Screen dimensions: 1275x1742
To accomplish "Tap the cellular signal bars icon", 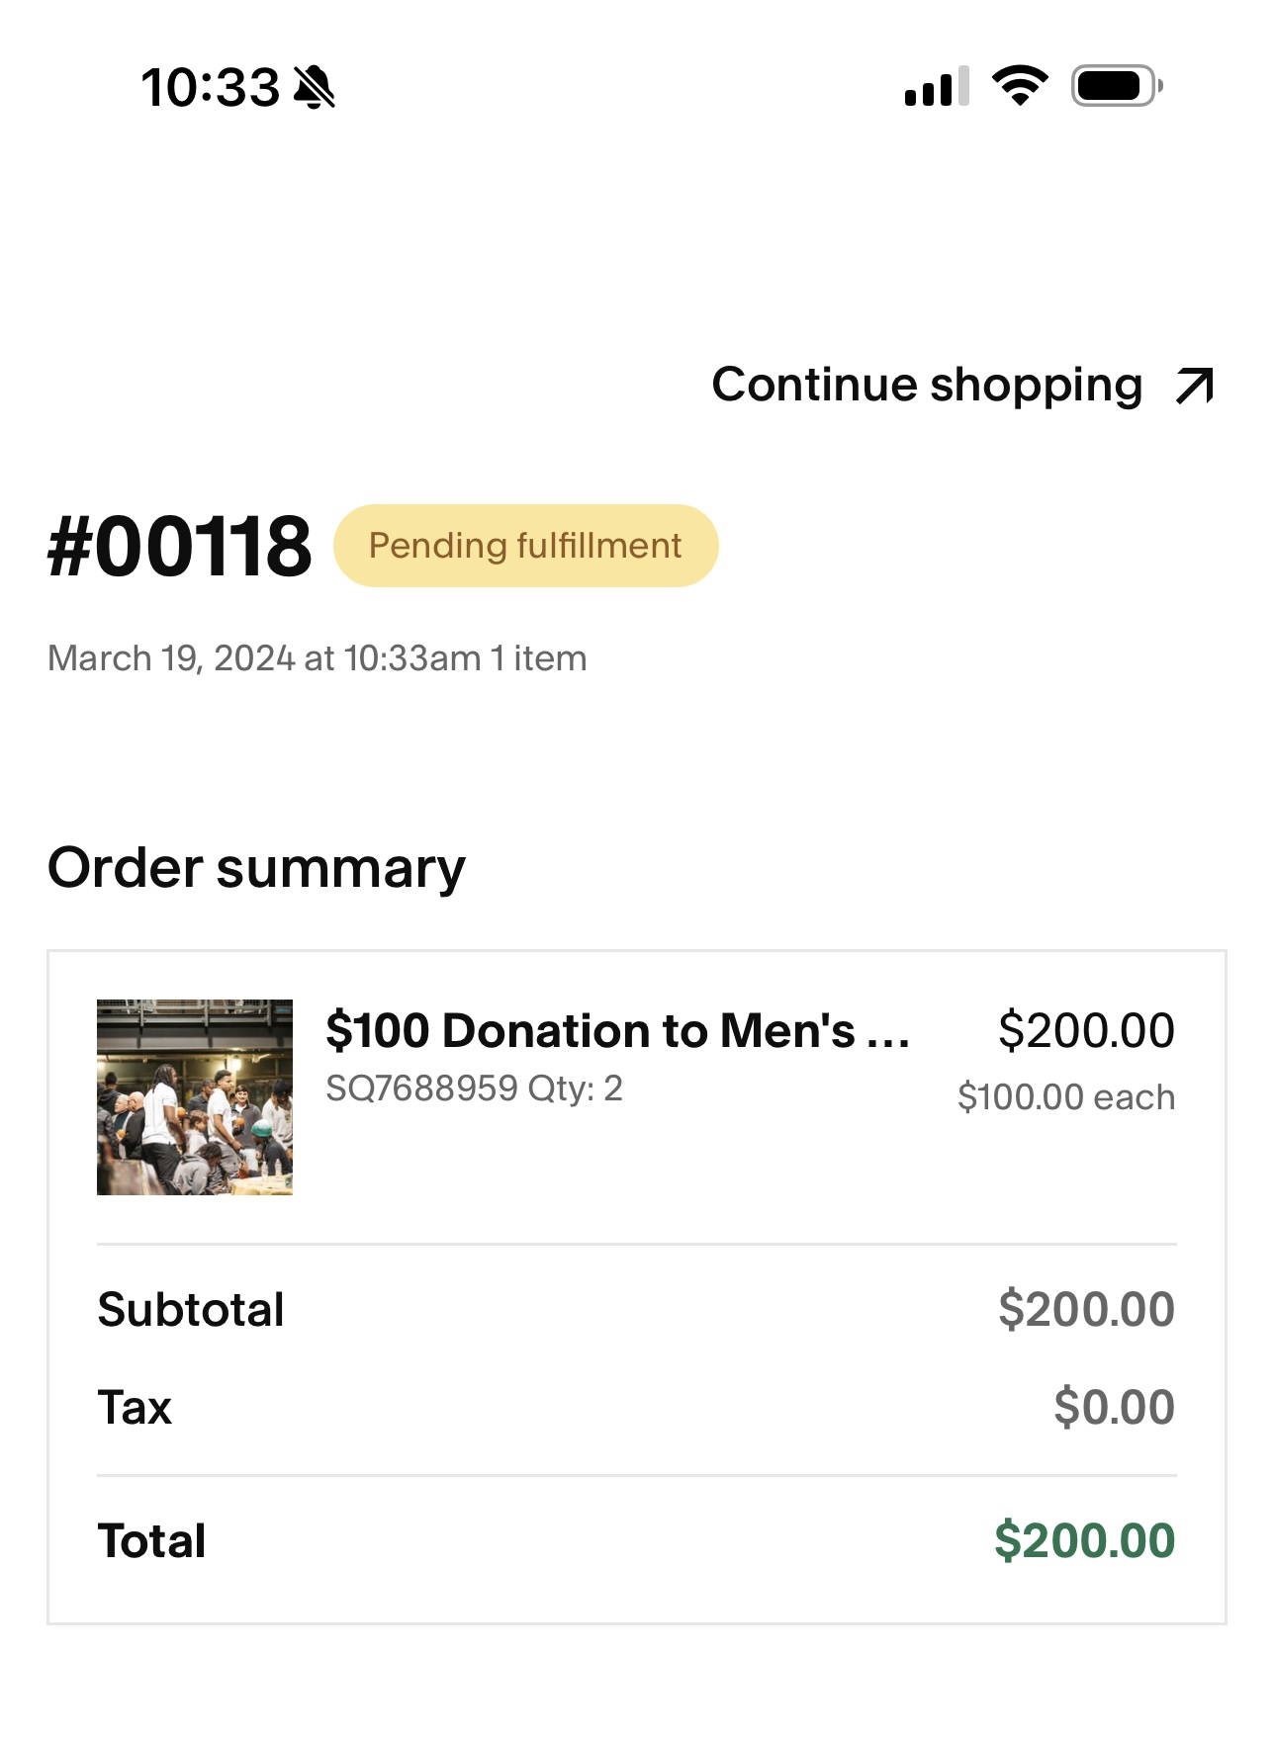I will (x=936, y=87).
